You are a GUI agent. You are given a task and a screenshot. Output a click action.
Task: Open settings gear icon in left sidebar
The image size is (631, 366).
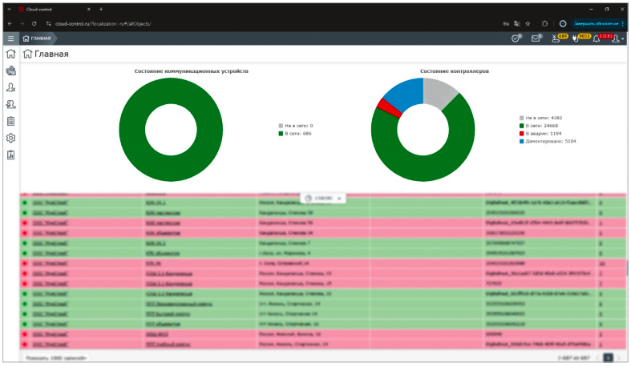click(x=11, y=139)
